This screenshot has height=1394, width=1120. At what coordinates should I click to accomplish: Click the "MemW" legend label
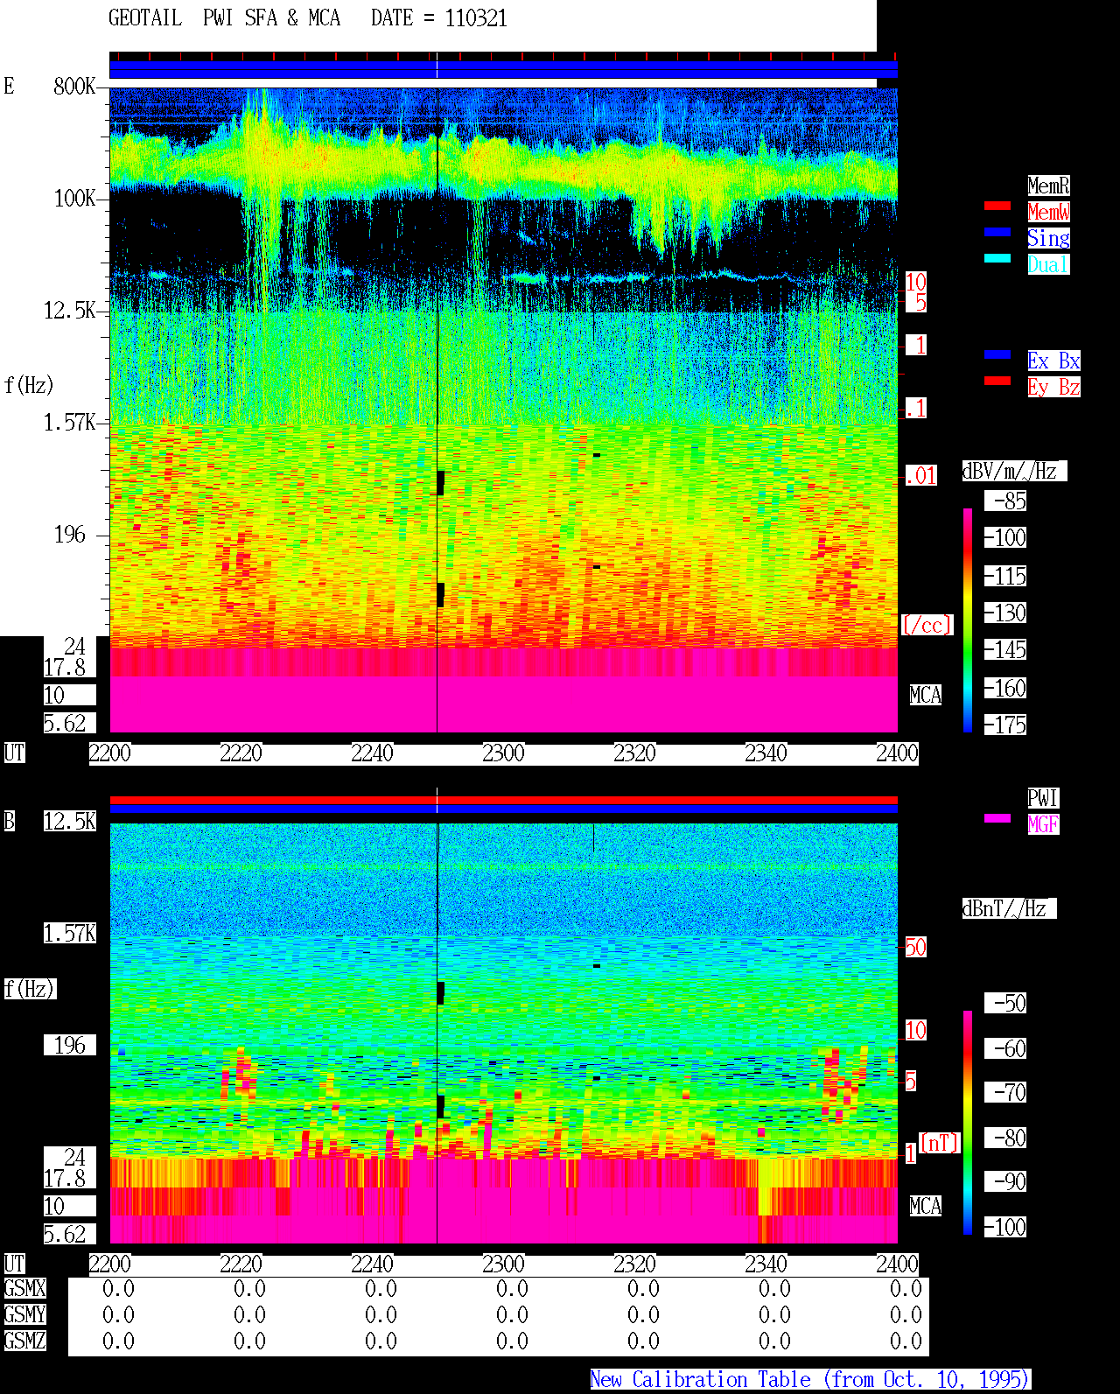(x=1048, y=212)
